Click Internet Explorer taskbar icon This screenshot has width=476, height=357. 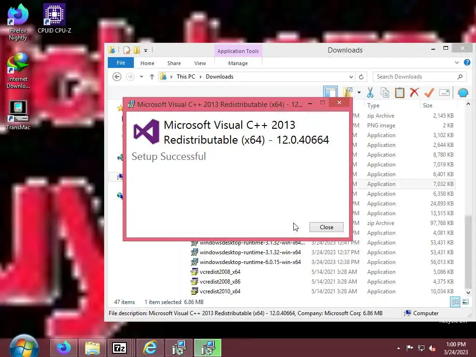tap(150, 348)
